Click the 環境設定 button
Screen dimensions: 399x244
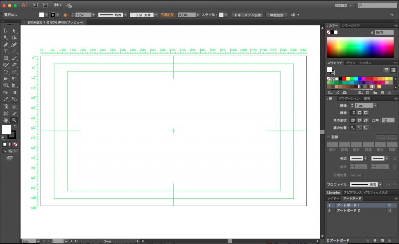(x=277, y=15)
